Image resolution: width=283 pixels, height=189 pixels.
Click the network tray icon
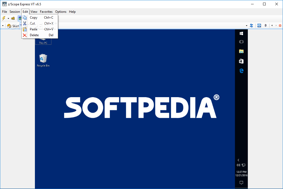(244, 165)
